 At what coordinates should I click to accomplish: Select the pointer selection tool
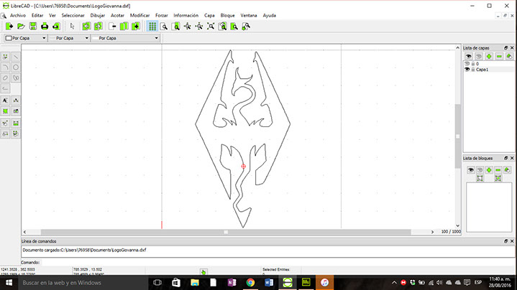[73, 27]
